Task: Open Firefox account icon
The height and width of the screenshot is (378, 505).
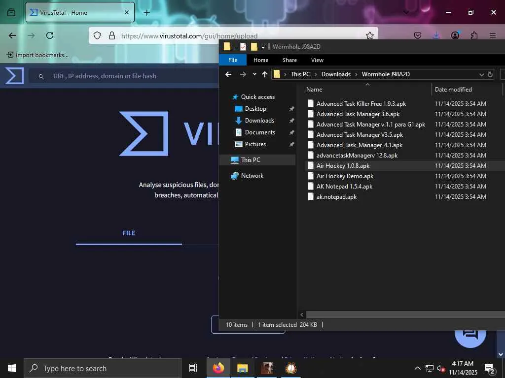Action: [x=455, y=35]
